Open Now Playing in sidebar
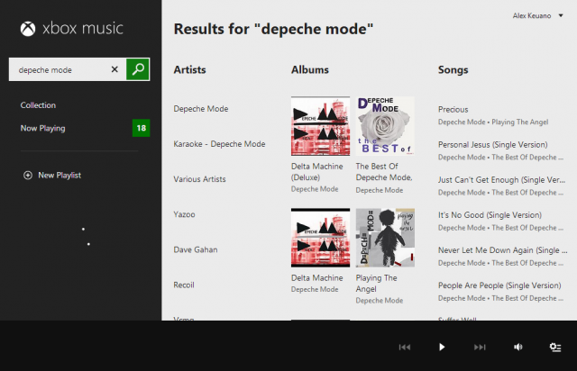The width and height of the screenshot is (577, 371). pos(42,129)
